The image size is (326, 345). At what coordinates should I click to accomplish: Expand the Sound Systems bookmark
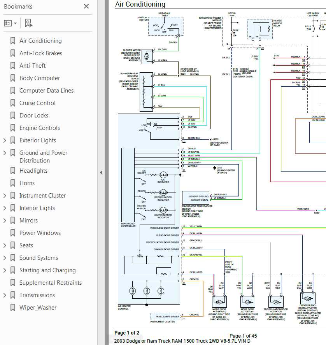pyautogui.click(x=5, y=258)
